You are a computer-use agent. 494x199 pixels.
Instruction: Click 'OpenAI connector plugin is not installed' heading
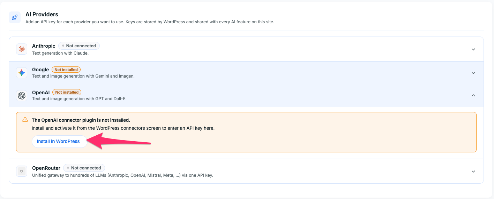tap(81, 120)
